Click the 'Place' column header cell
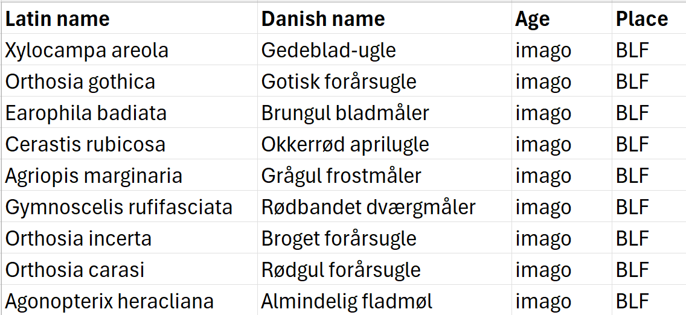 (642, 19)
